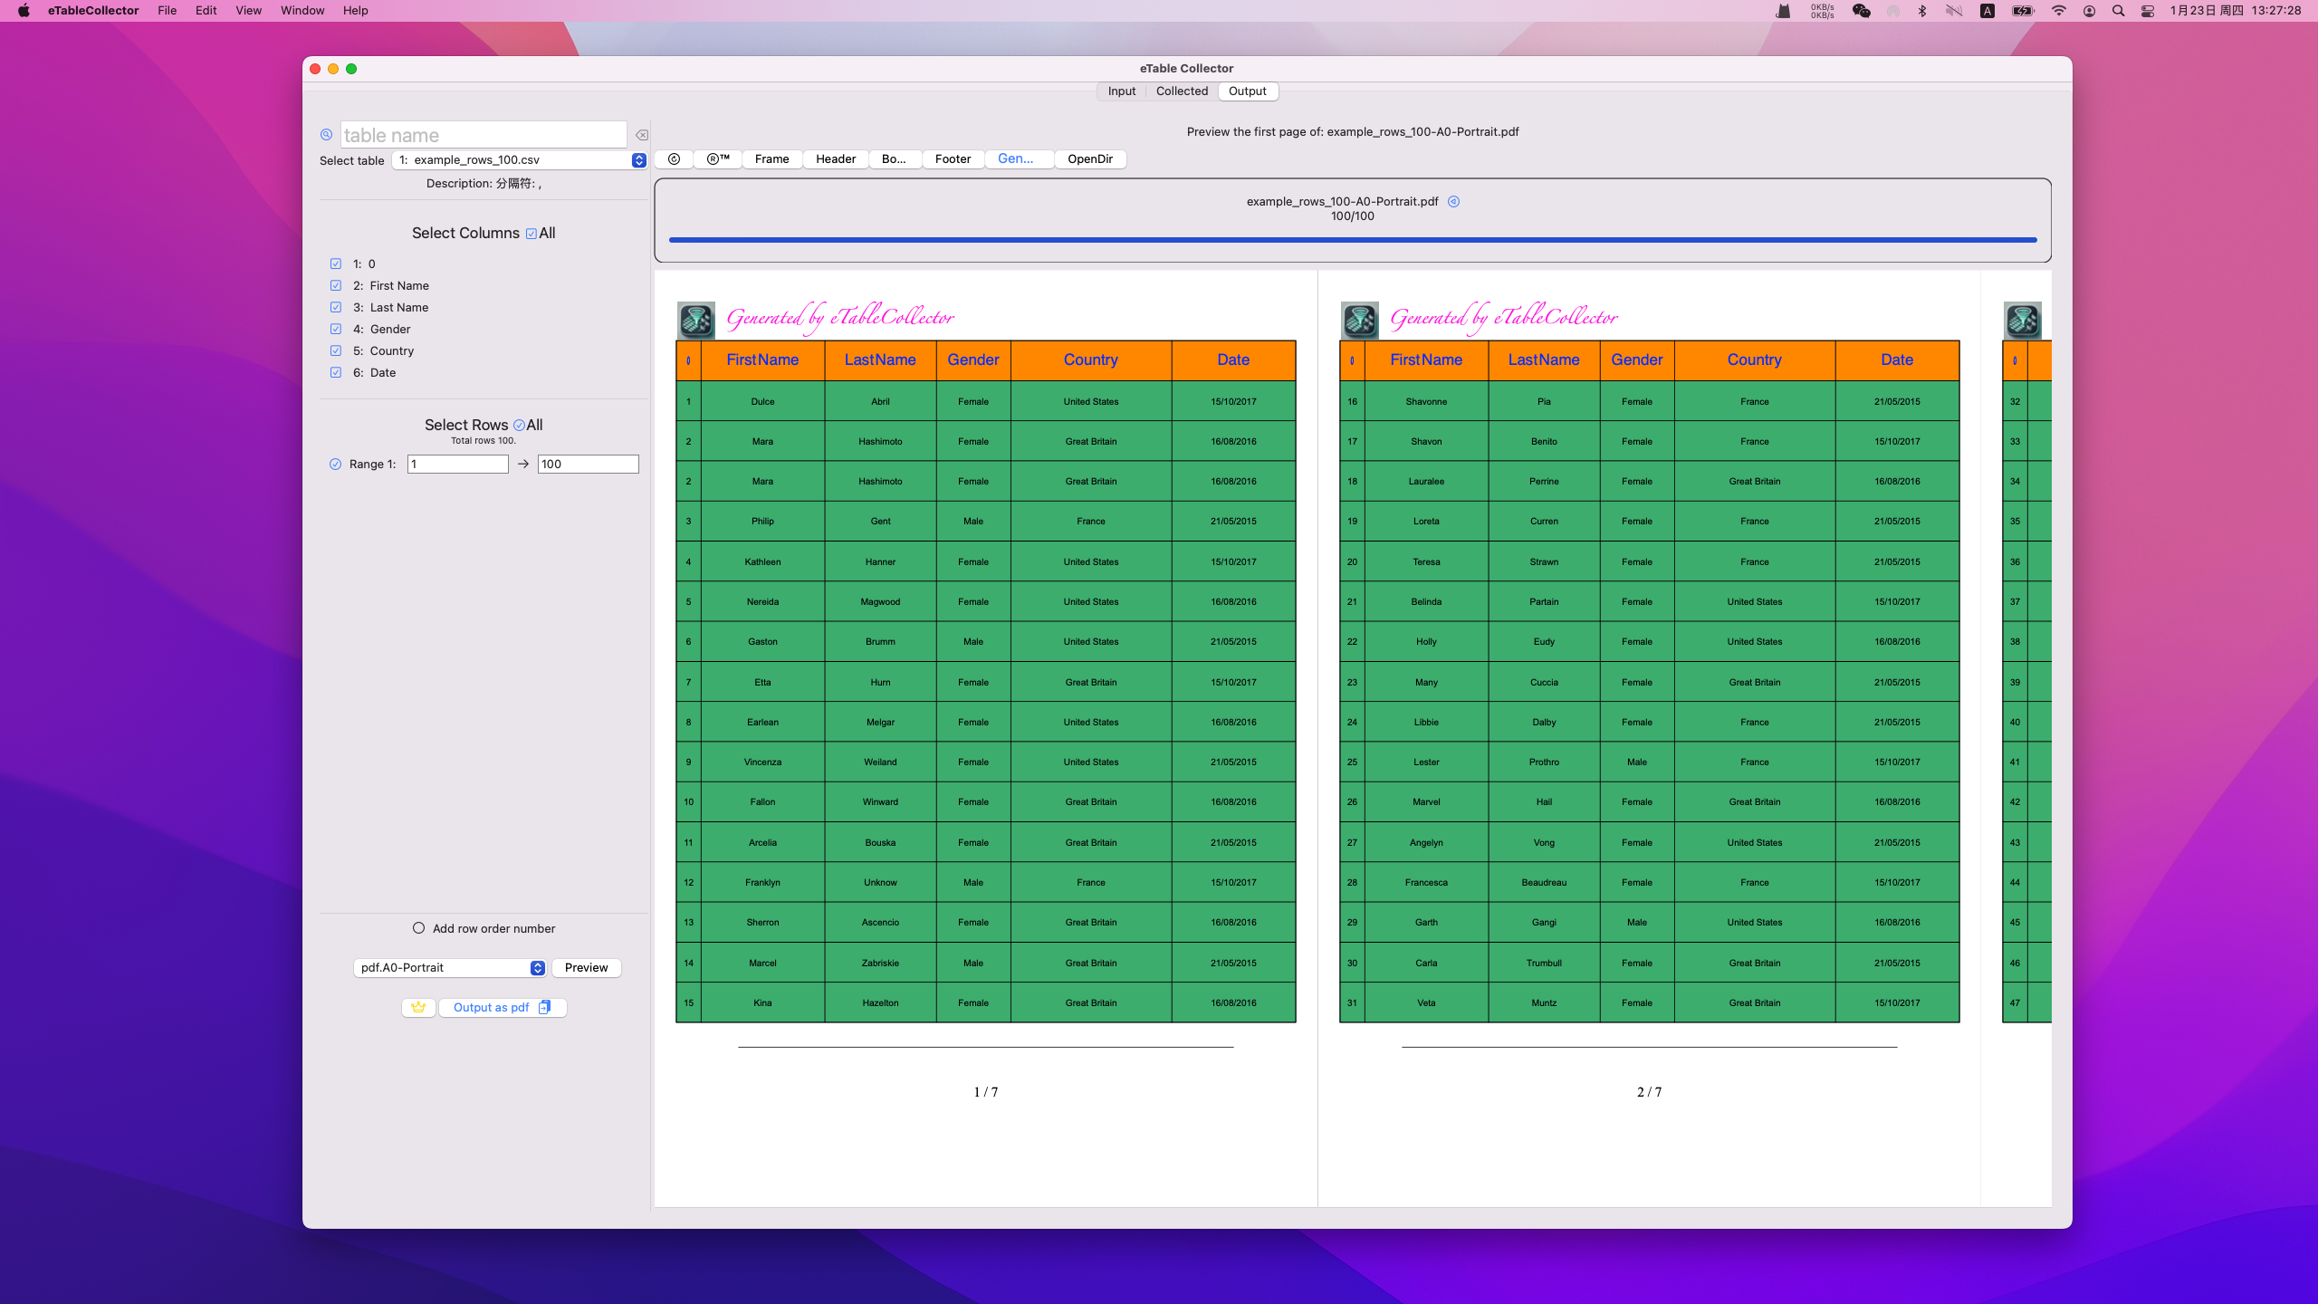This screenshot has height=1304, width=2318.
Task: Click the circular arrow icon next to PDF filename
Action: [1453, 202]
